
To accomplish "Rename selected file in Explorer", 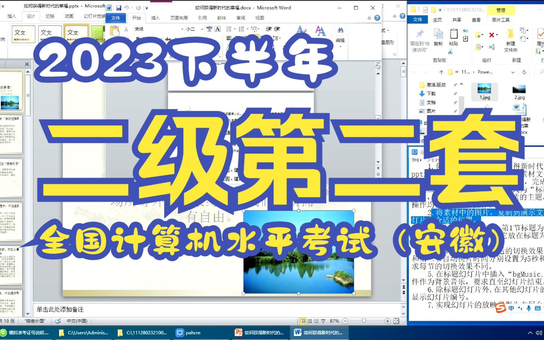I will coord(492,47).
